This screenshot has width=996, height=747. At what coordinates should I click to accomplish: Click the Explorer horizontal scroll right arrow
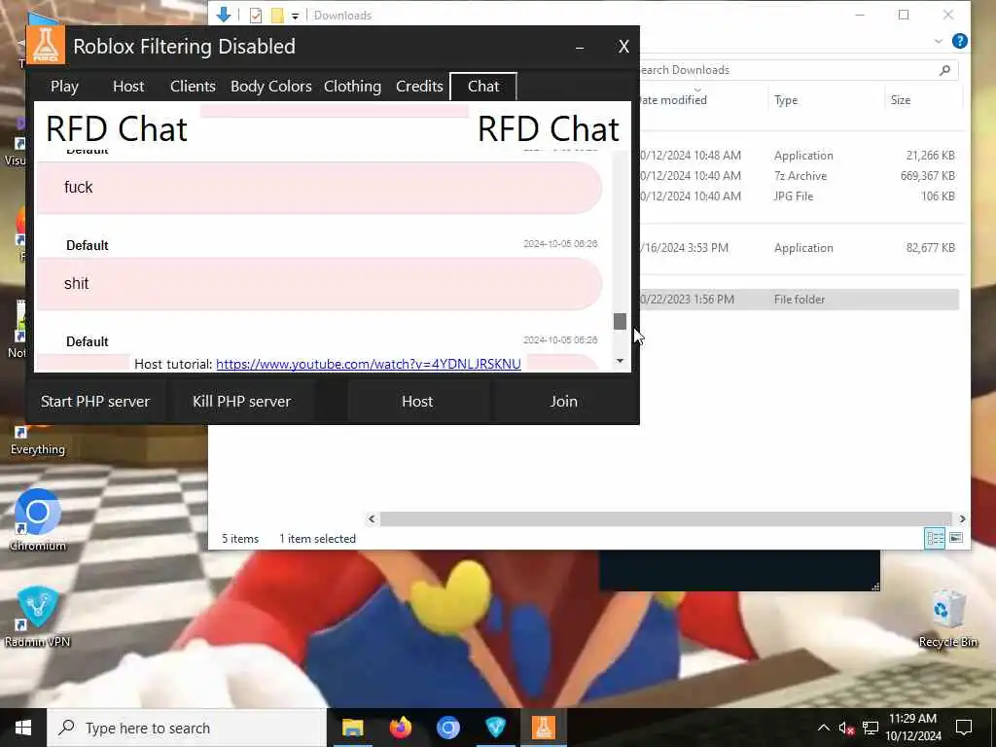pos(962,519)
